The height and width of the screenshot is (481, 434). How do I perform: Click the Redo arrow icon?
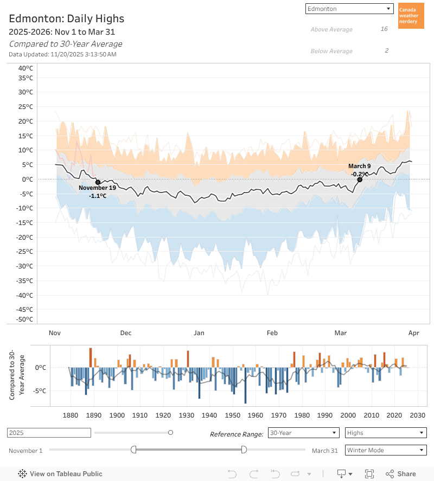254,473
